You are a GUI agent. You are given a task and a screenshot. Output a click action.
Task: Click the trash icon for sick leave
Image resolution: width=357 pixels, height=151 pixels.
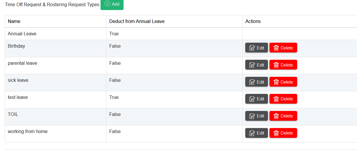[276, 82]
